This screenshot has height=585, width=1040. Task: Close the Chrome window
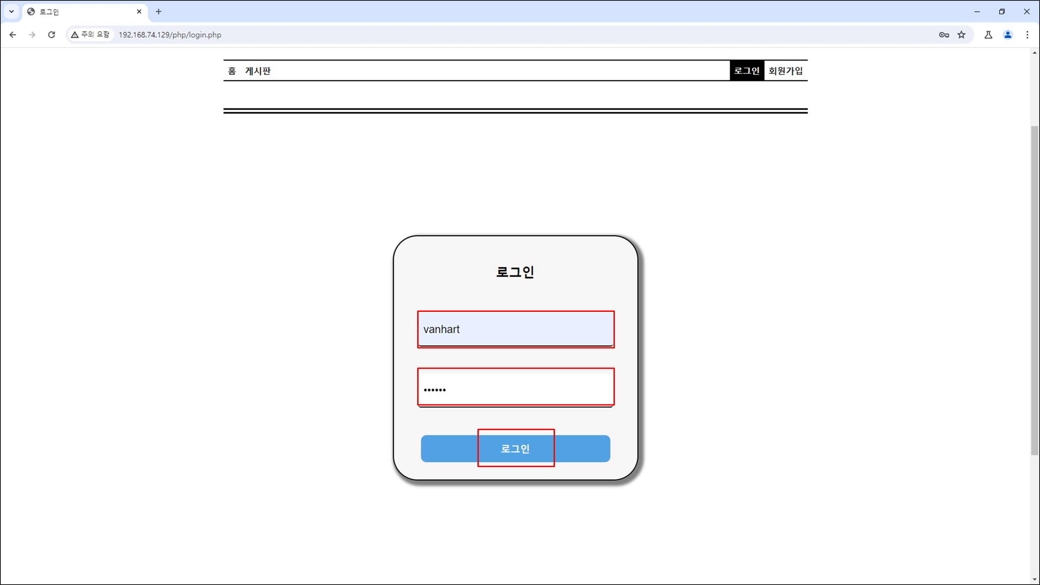[1027, 12]
